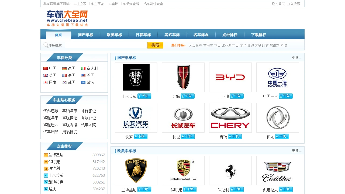Image resolution: width=345 pixels, height=194 pixels.
Task: Click the yellow 搜索 search button
Action: click(x=155, y=45)
